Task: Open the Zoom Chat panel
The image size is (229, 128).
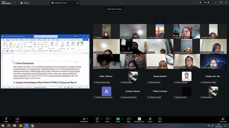Action: tap(97, 120)
